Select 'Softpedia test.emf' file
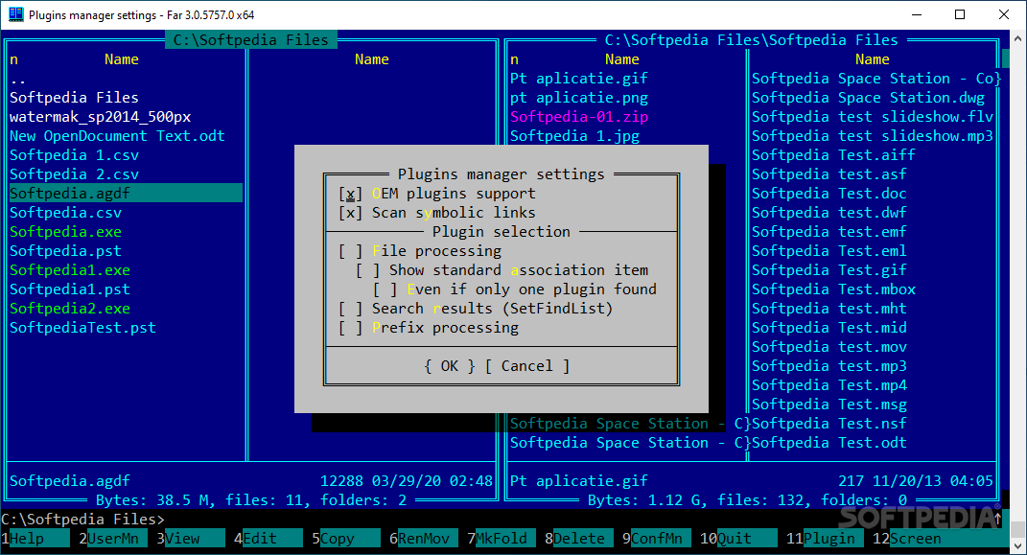1027x555 pixels. (829, 232)
